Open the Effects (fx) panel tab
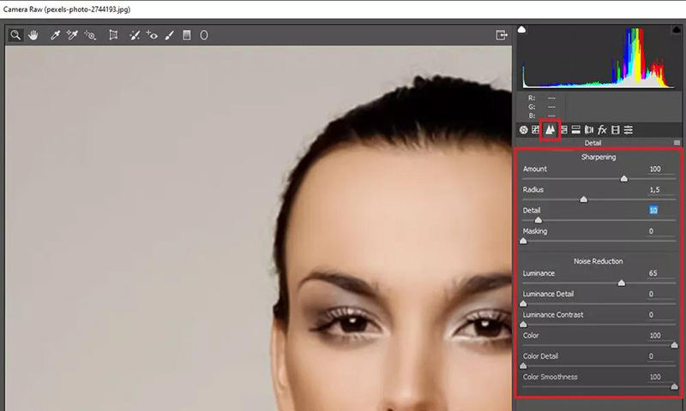The width and height of the screenshot is (686, 411). click(x=602, y=129)
